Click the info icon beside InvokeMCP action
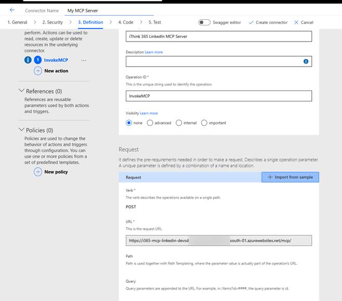This screenshot has height=301, width=342. tap(28, 60)
